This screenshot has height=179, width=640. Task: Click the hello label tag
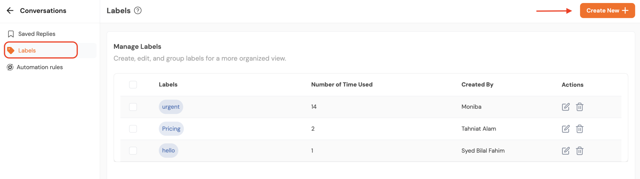pos(168,151)
